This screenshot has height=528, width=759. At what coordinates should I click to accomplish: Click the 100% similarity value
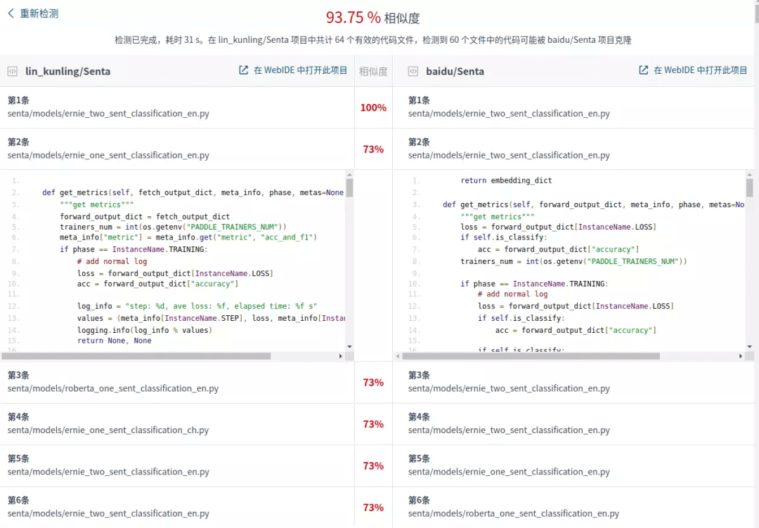pyautogui.click(x=373, y=108)
